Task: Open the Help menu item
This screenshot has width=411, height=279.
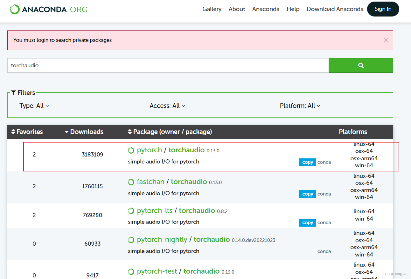Action: pos(293,9)
